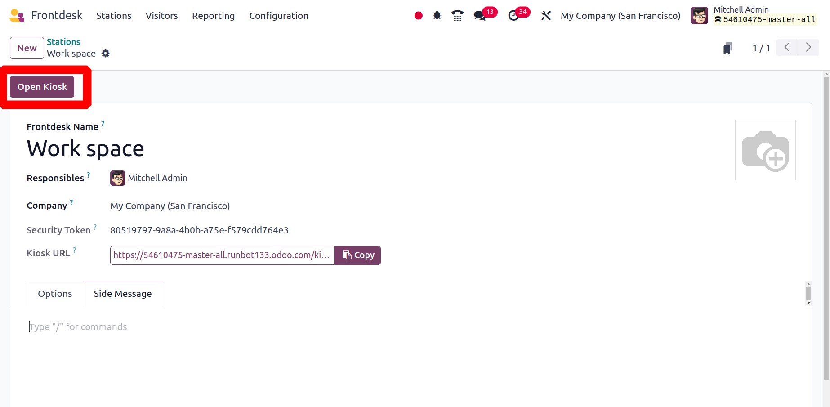Open the debug bug icon menu
The height and width of the screenshot is (407, 830).
437,16
